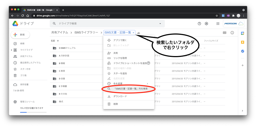This screenshot has width=256, height=127.
Task: Select 「ISMS文書・記録一覧」内を検索 menu item
Action: click(129, 89)
